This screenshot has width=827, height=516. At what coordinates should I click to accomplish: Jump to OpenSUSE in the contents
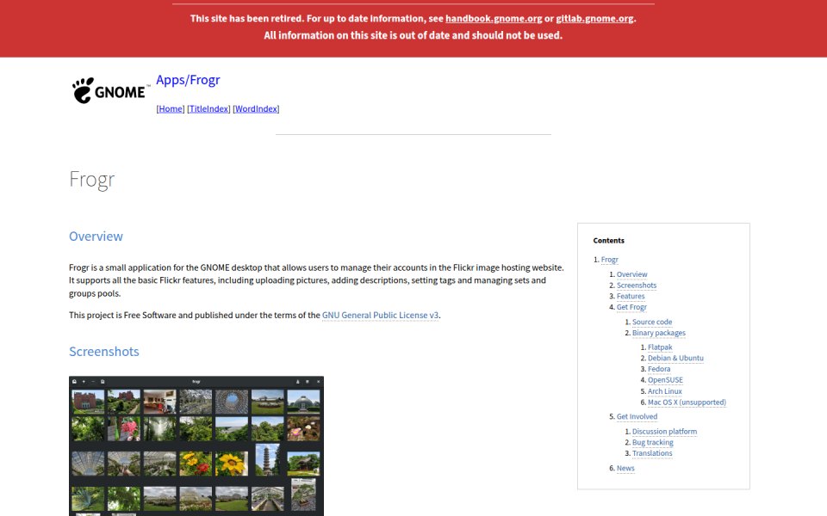pyautogui.click(x=666, y=380)
